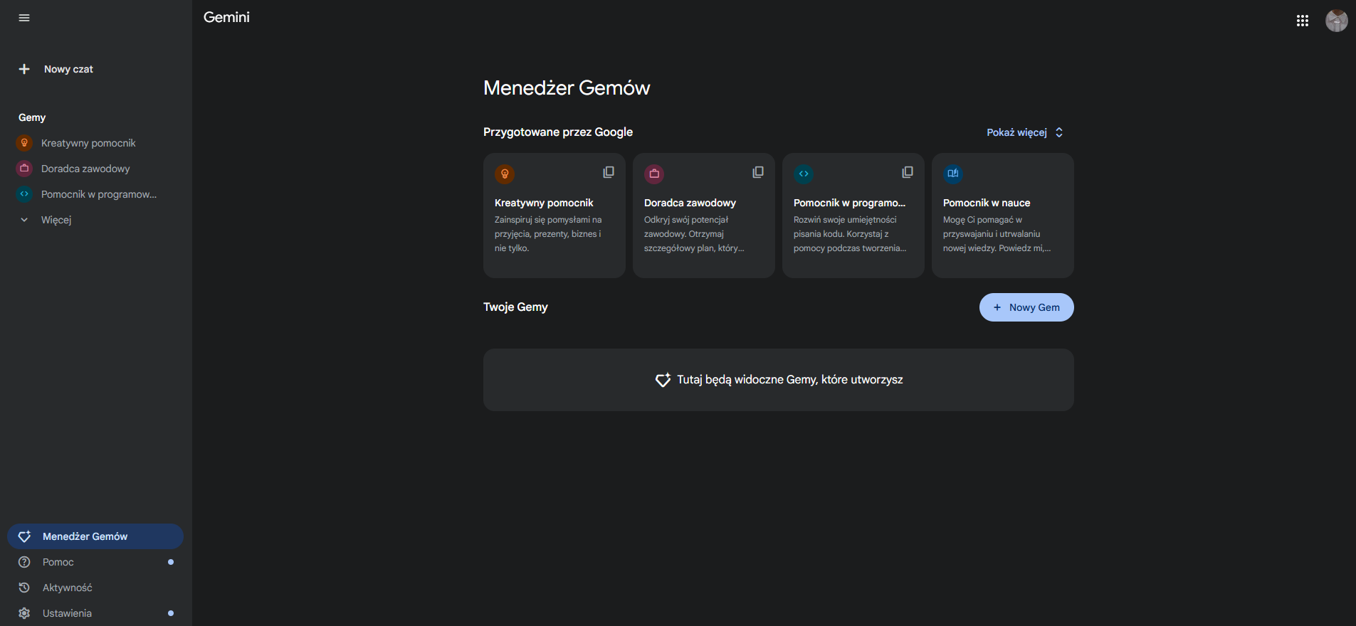Click the Rozwiń swoje umiejętności description text
This screenshot has width=1356, height=626.
(x=850, y=234)
